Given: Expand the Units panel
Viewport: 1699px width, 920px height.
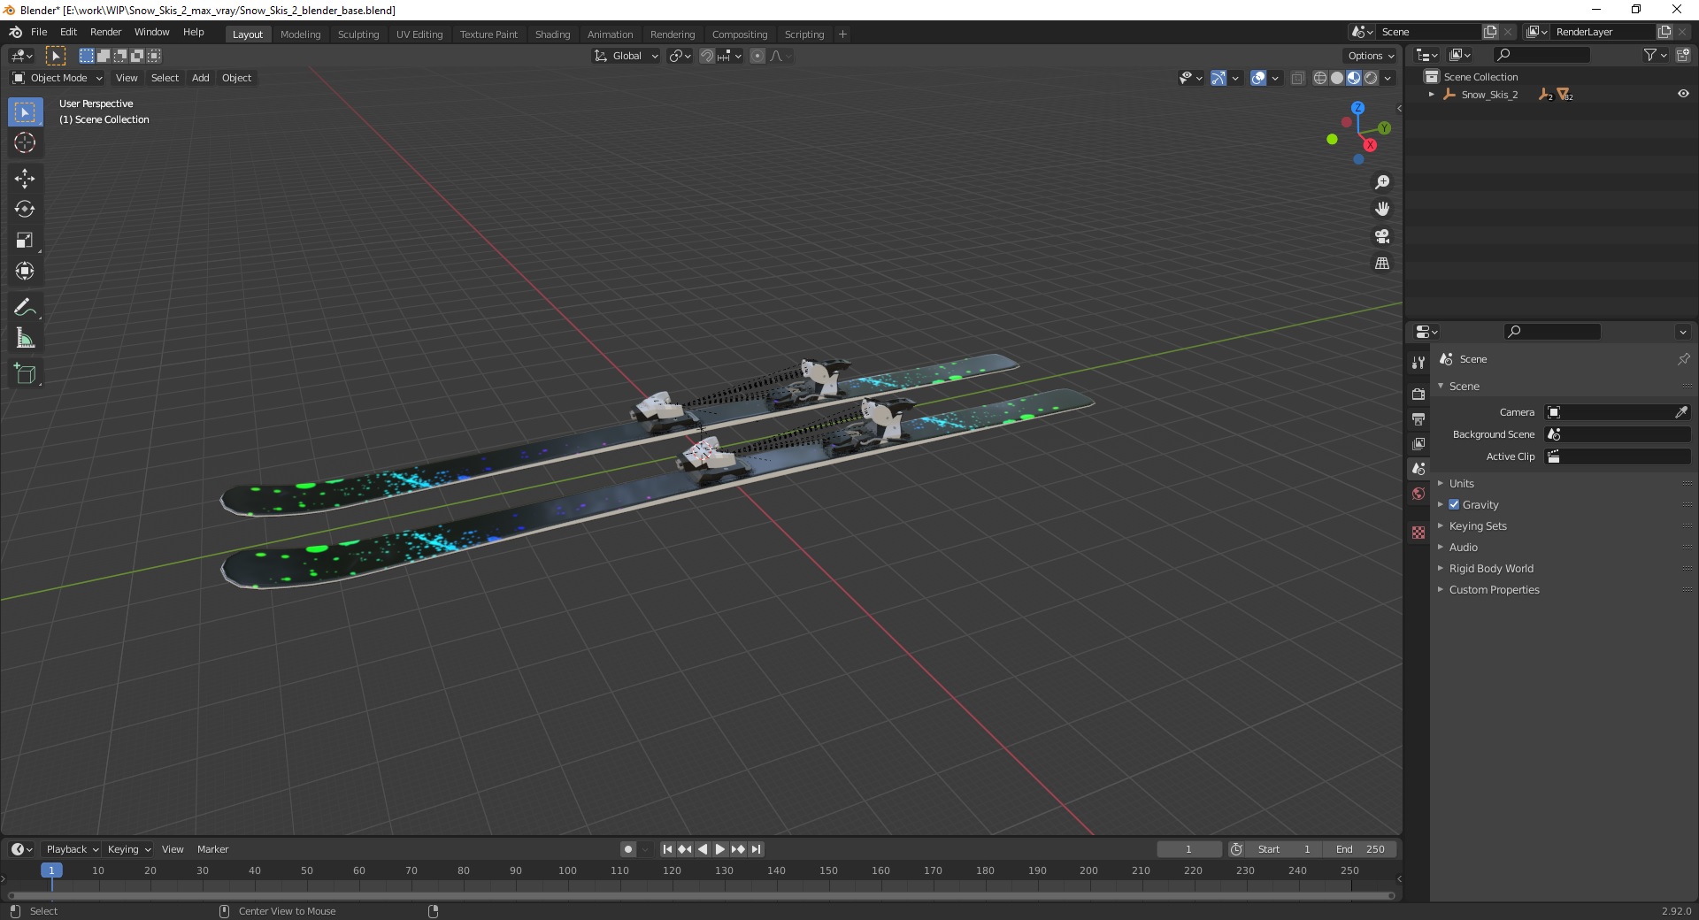Looking at the screenshot, I should click(x=1461, y=483).
